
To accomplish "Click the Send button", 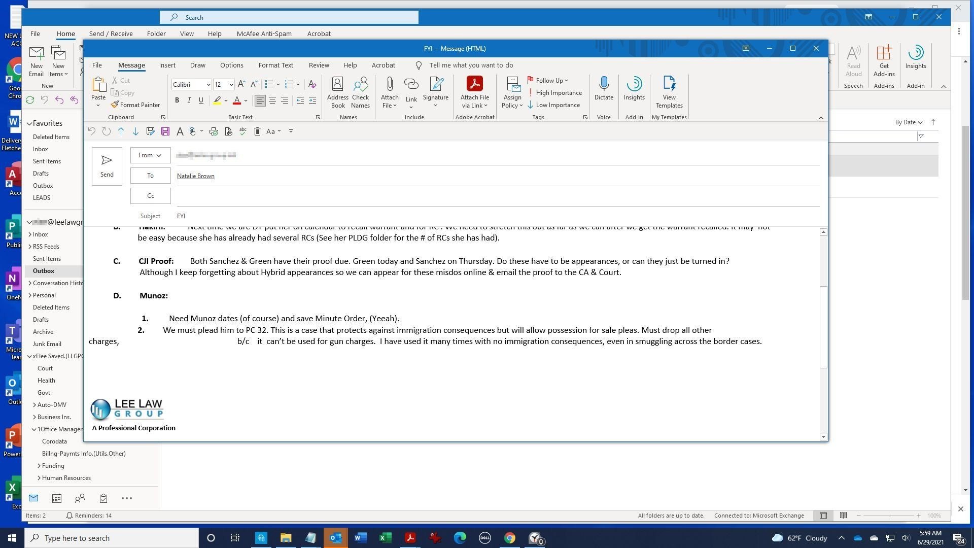I will click(107, 166).
